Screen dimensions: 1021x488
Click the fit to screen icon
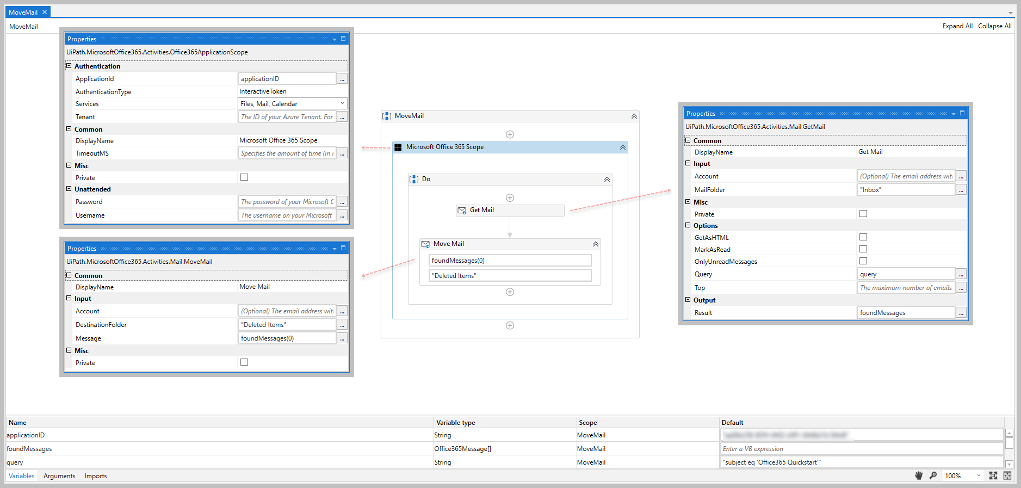(x=993, y=475)
